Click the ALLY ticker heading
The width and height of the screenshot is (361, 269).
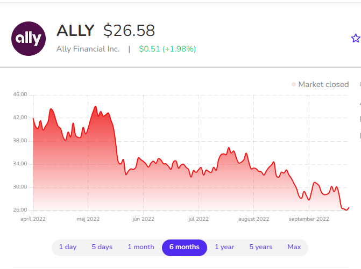coord(75,31)
